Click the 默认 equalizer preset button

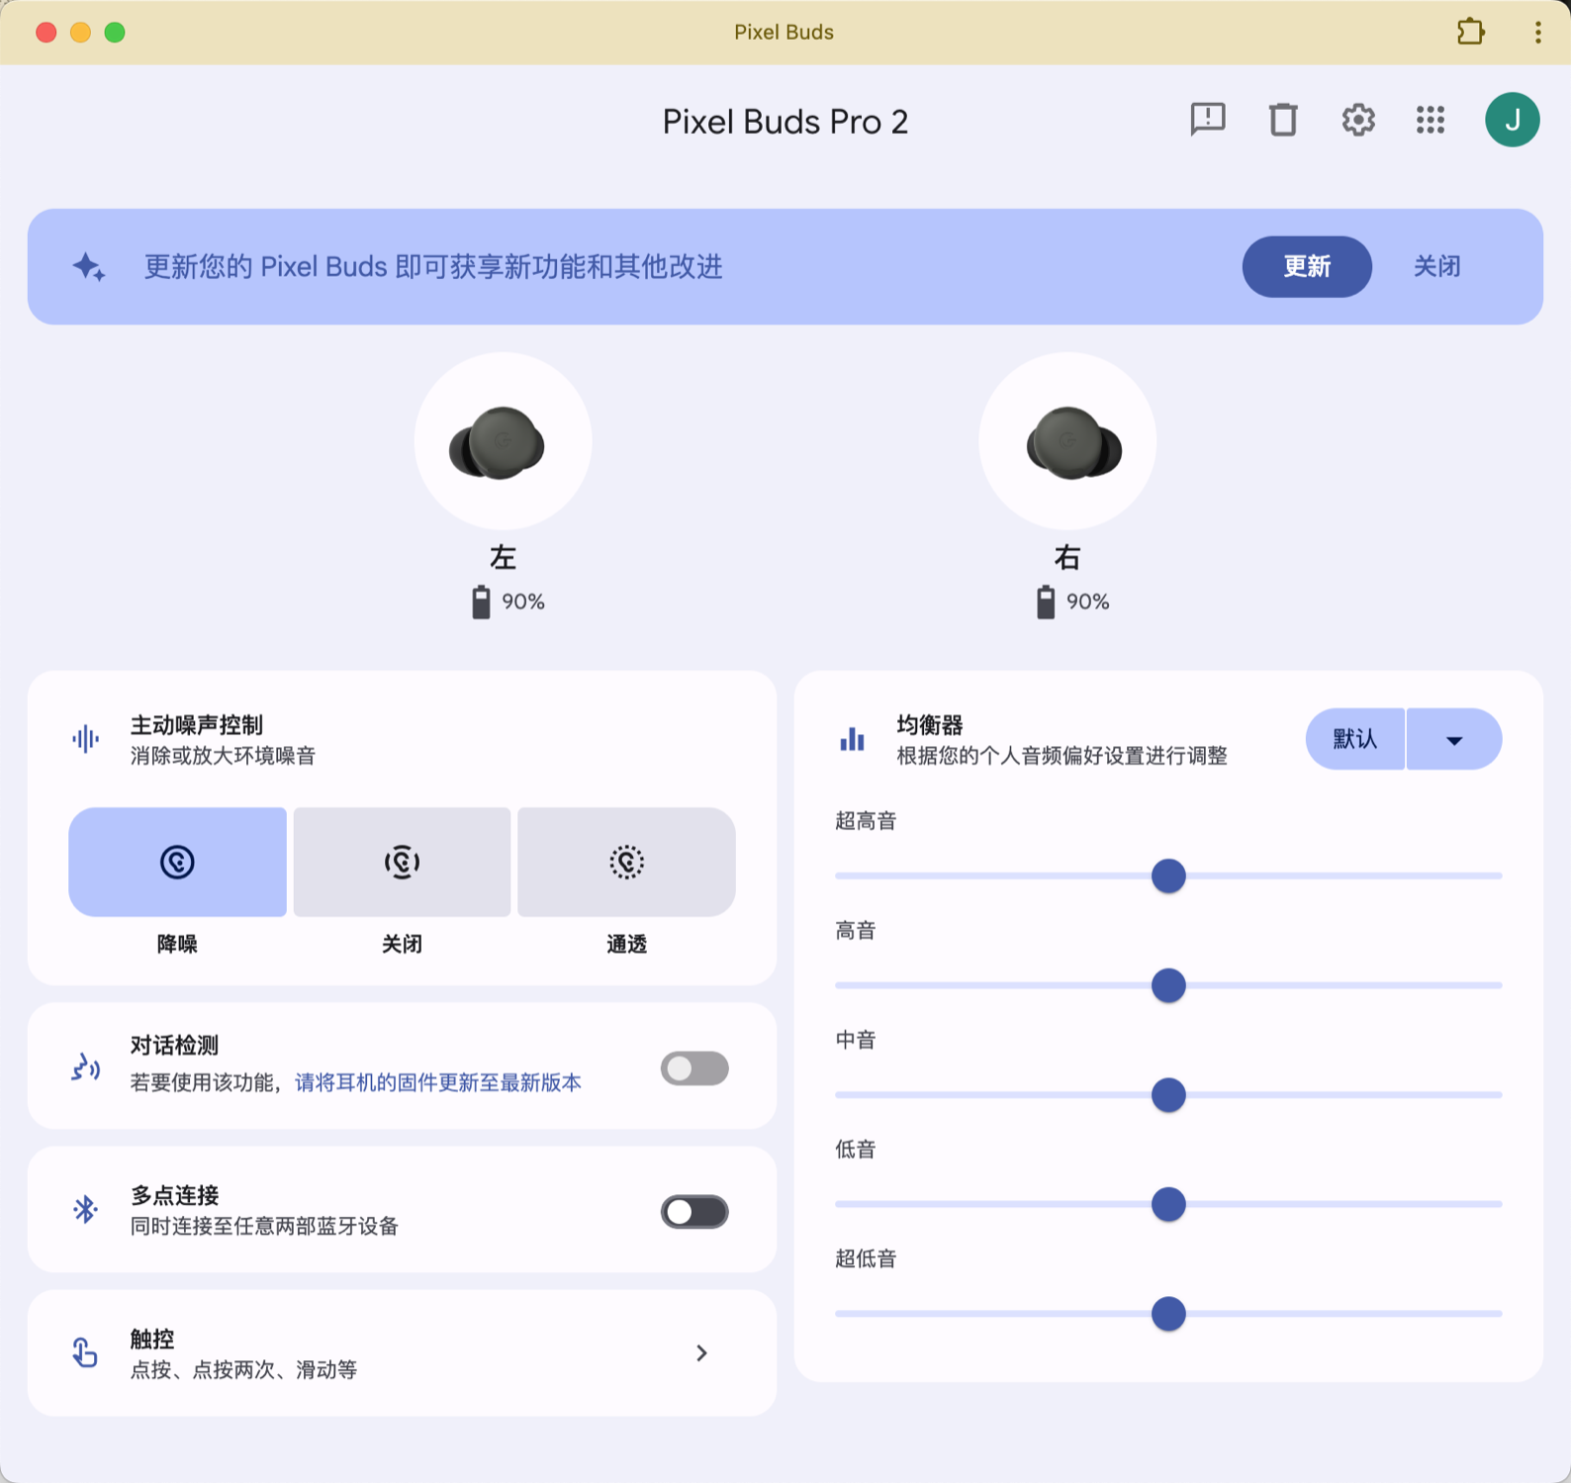point(1354,740)
